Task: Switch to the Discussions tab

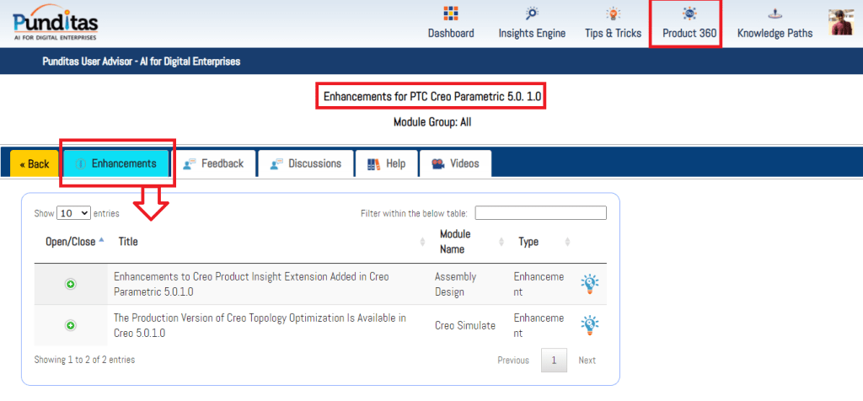Action: (305, 163)
